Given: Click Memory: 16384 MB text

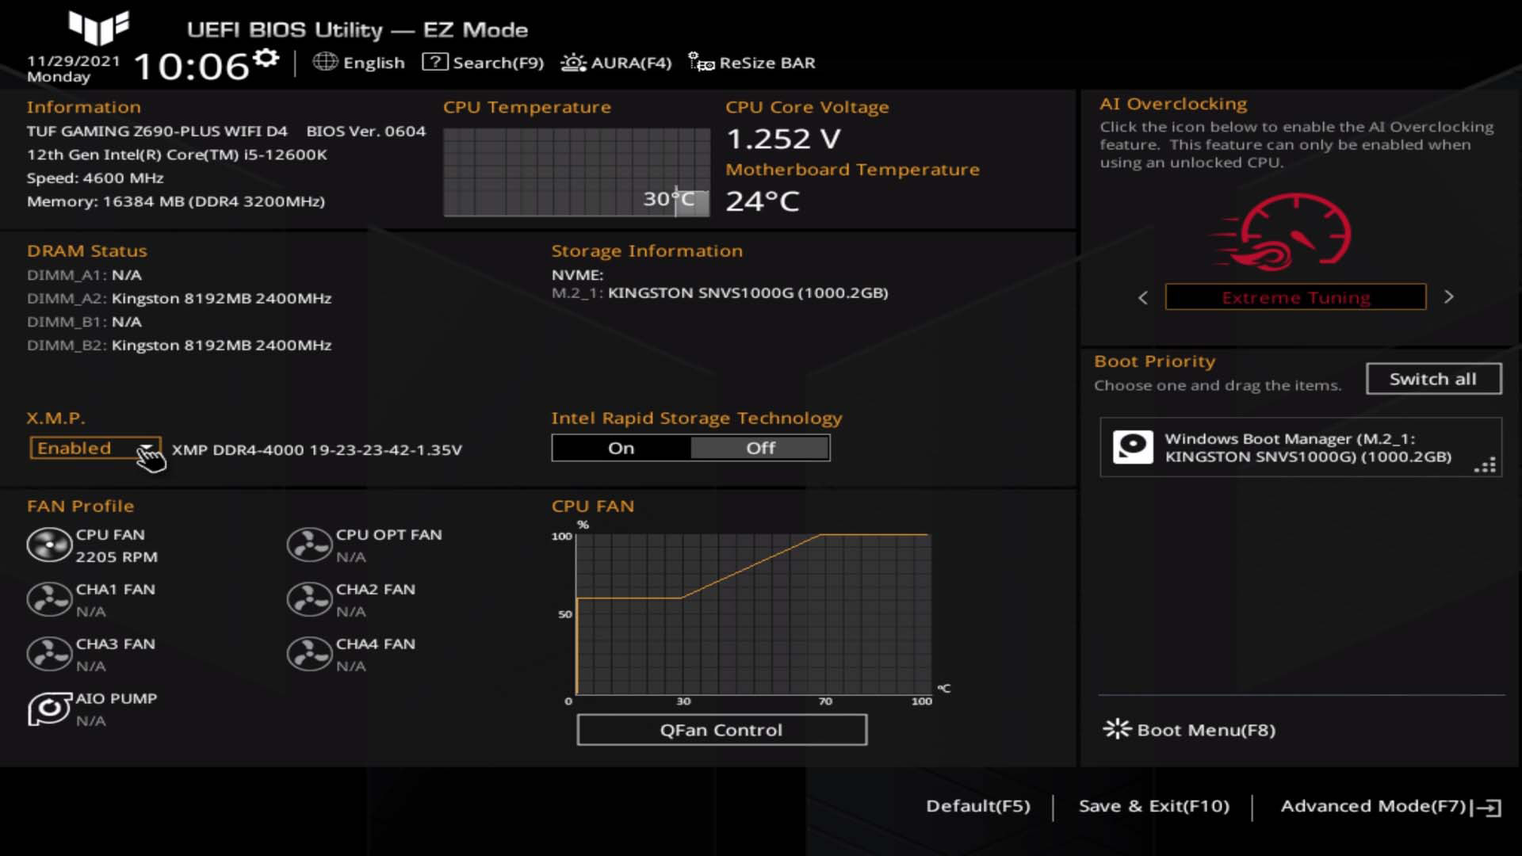Looking at the screenshot, I should click(176, 201).
